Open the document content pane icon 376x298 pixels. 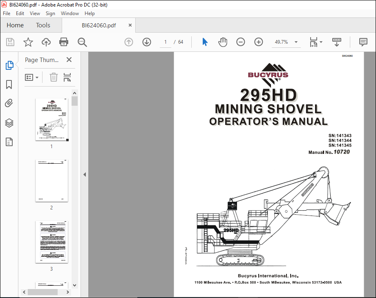[9, 142]
